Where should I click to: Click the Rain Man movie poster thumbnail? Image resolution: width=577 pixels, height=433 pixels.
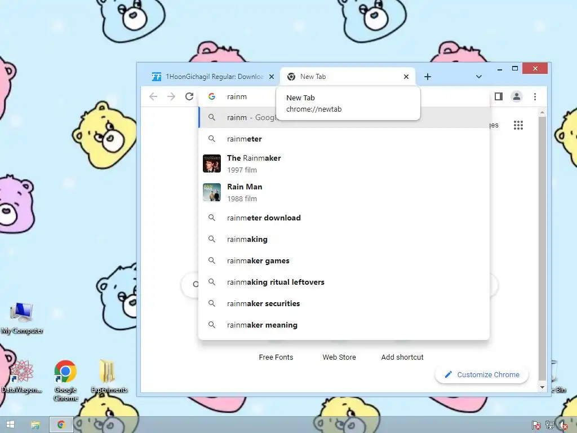click(x=212, y=192)
